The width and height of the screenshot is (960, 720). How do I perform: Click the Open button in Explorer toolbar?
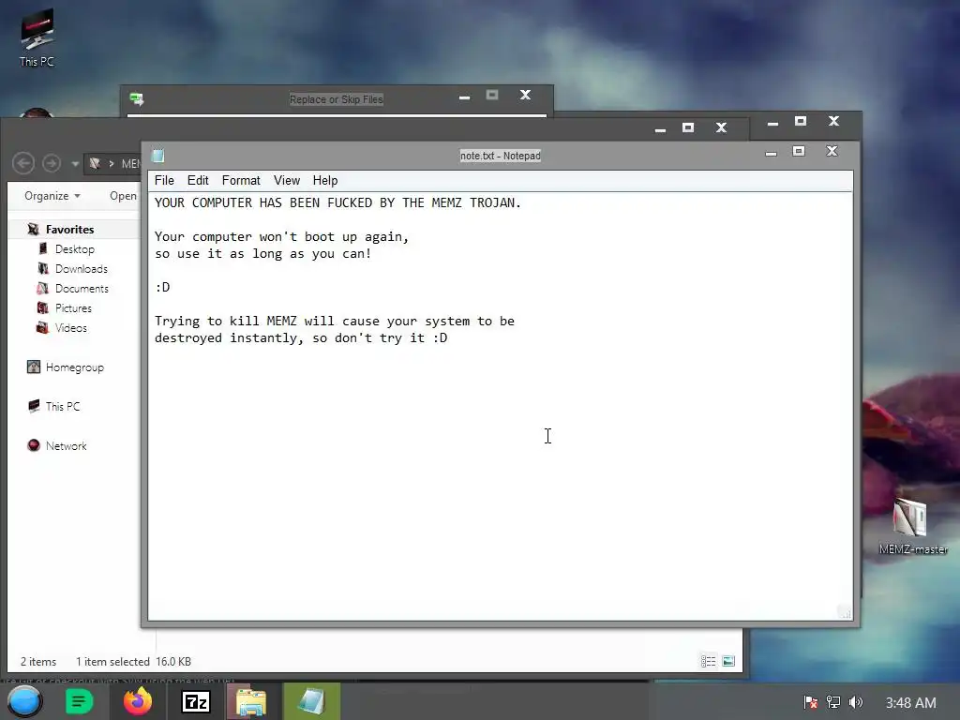(x=123, y=196)
